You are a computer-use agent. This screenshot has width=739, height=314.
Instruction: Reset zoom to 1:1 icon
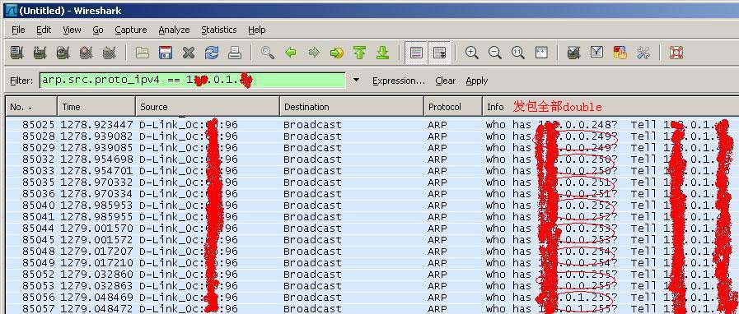518,53
